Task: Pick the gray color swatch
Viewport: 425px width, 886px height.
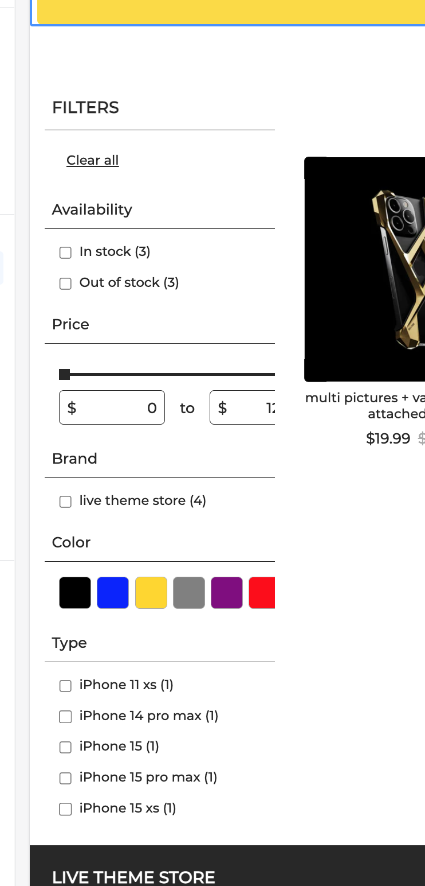Action: (x=189, y=593)
